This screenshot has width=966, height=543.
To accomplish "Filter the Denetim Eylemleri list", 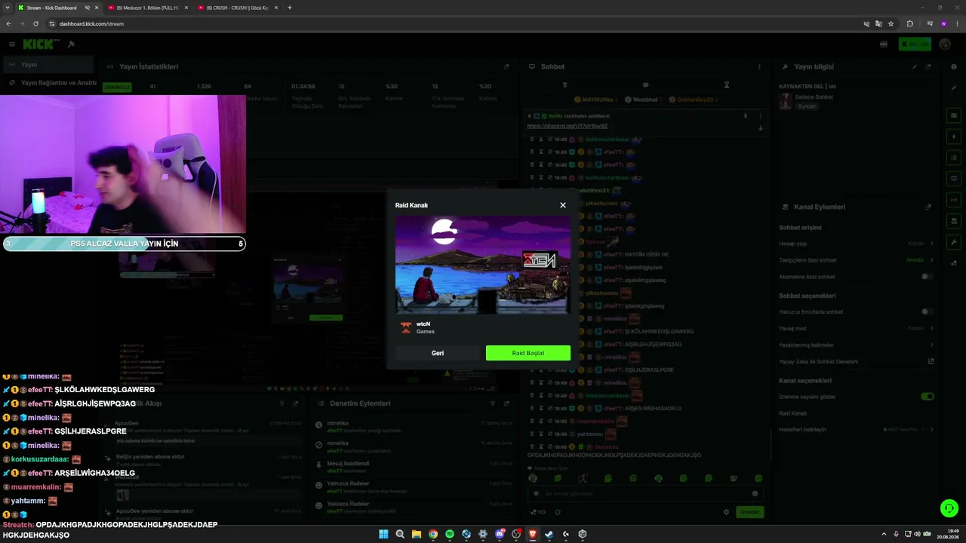I will (x=494, y=403).
